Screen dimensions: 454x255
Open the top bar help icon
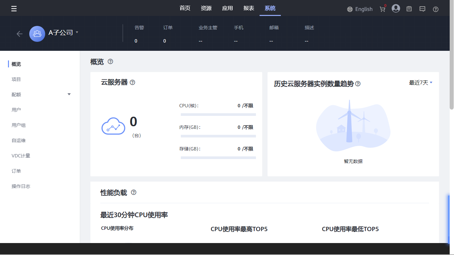pyautogui.click(x=436, y=9)
